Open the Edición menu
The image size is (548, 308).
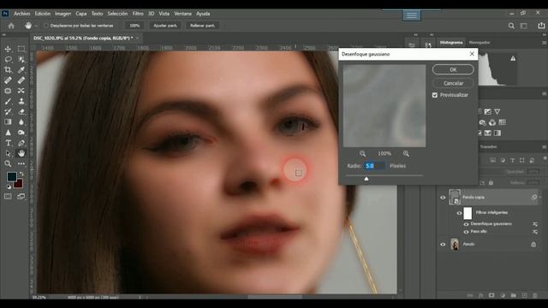42,14
